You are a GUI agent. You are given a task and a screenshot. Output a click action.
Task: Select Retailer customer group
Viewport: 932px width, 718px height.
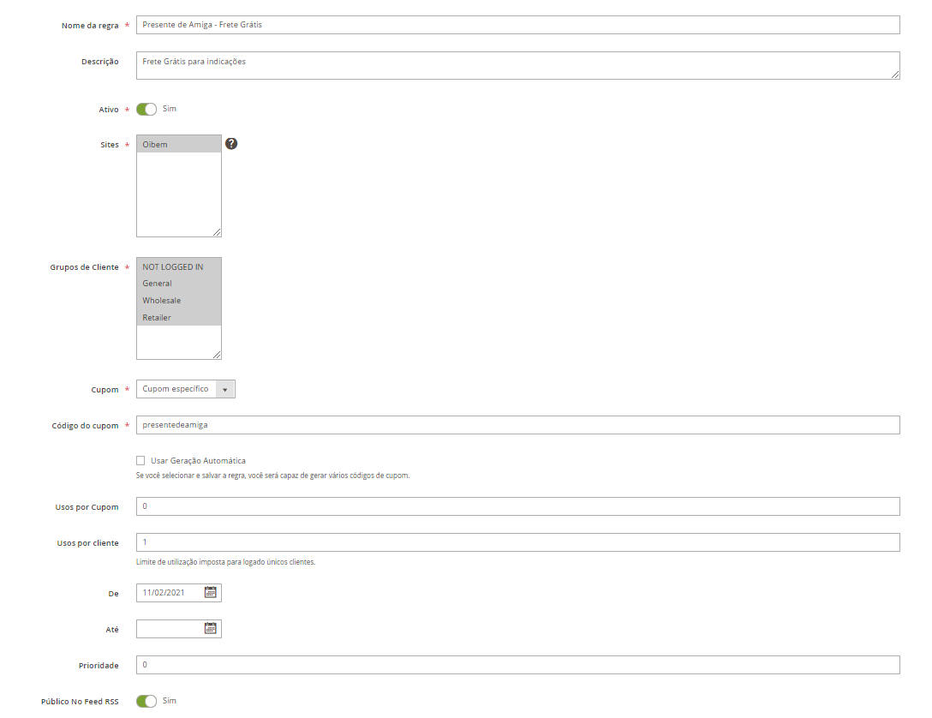[179, 317]
